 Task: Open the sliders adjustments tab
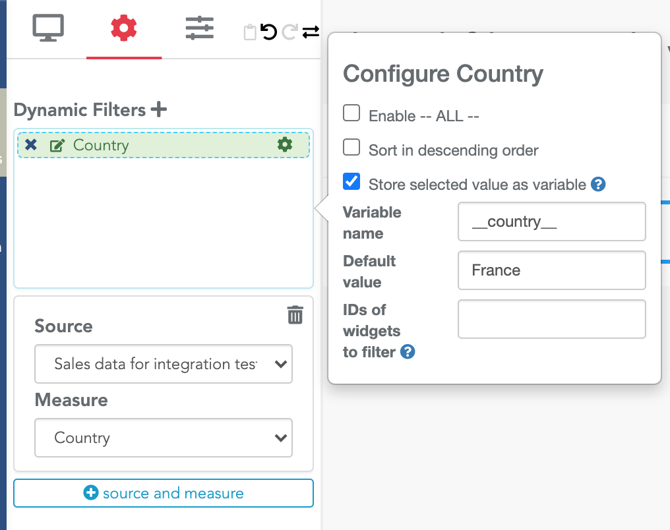[x=199, y=28]
